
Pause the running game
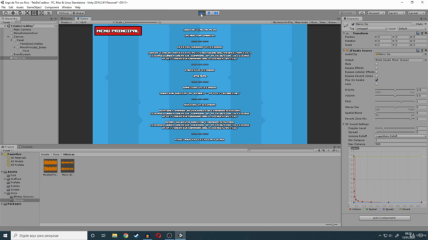[209, 13]
